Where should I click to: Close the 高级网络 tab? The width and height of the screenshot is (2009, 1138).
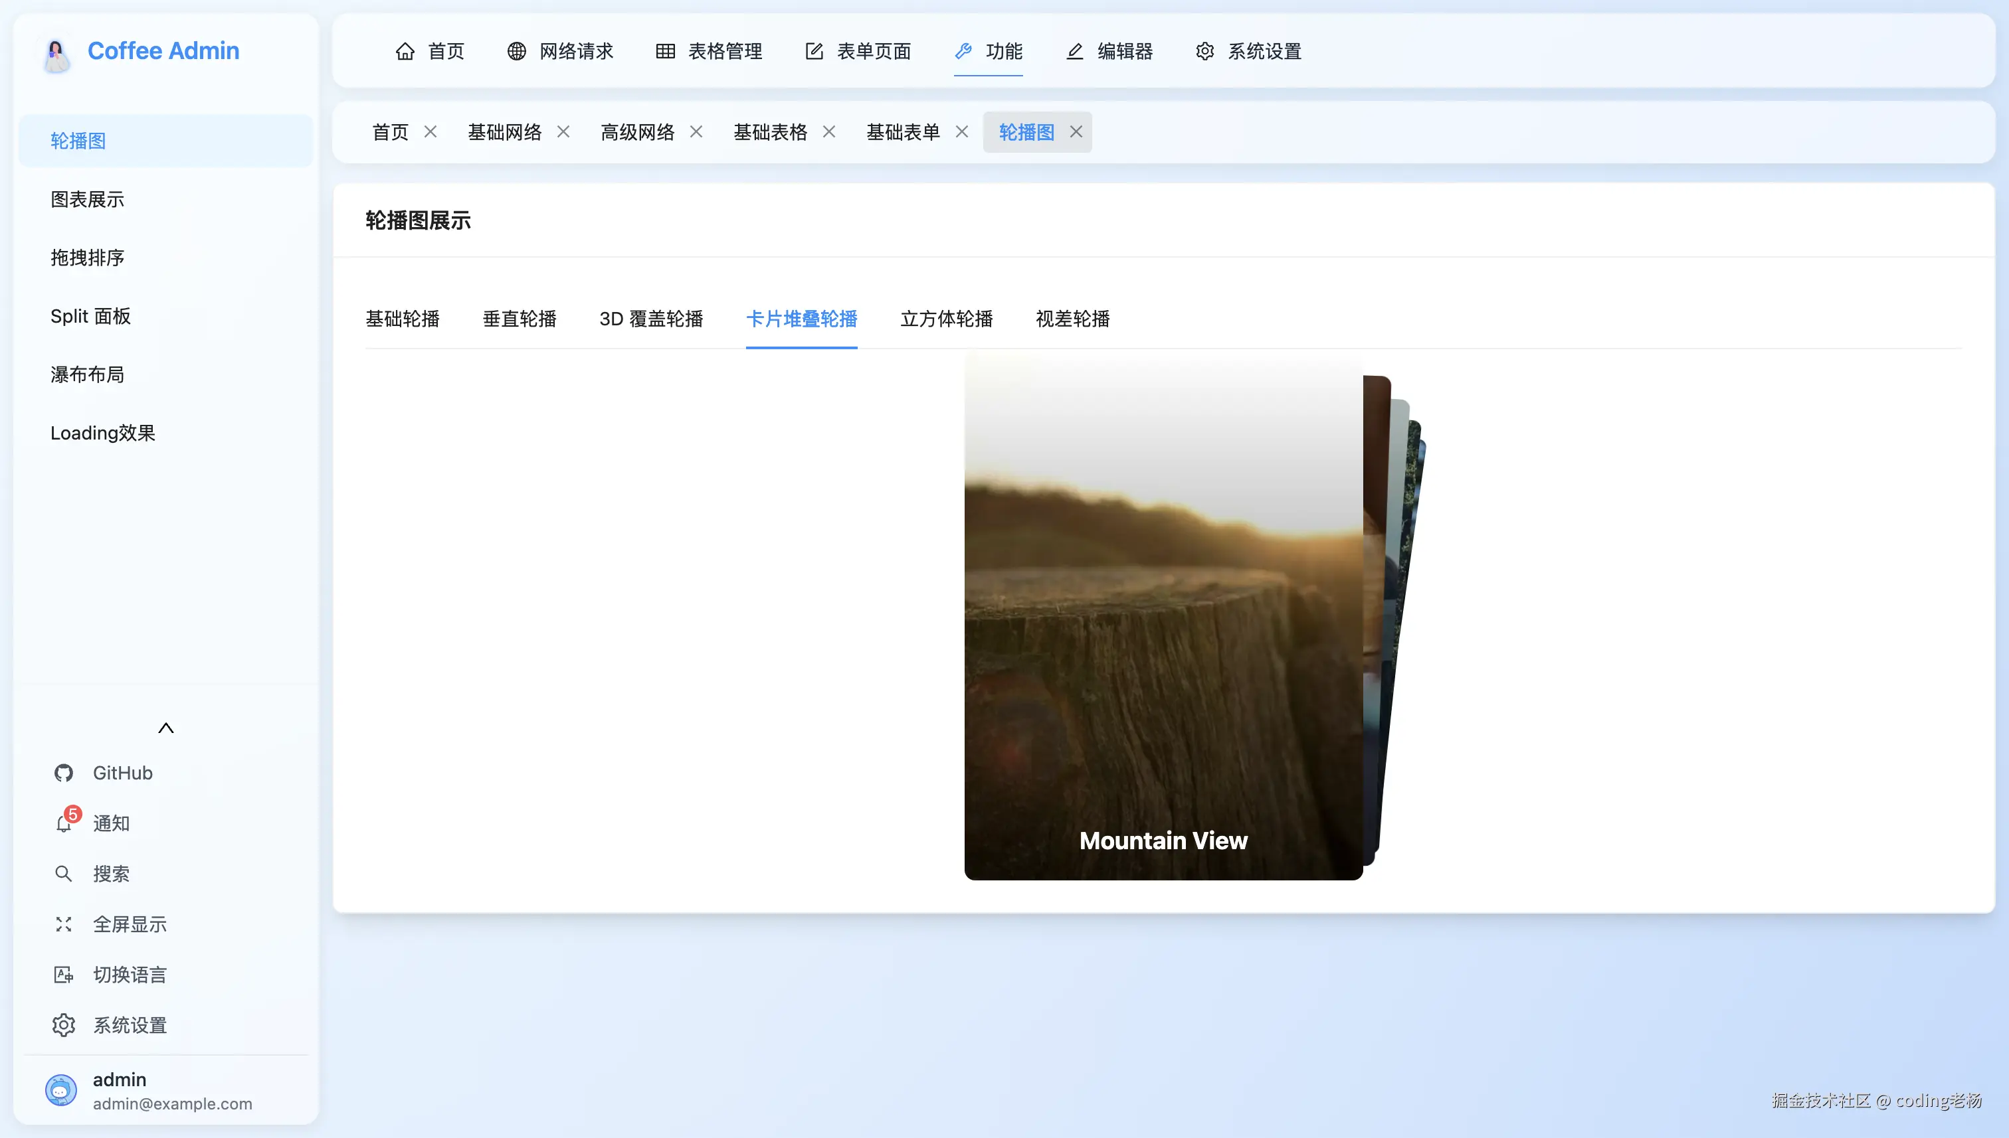click(696, 131)
